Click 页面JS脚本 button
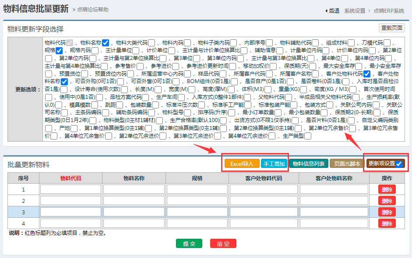Image resolution: width=412 pixels, height=258 pixels. [347, 164]
